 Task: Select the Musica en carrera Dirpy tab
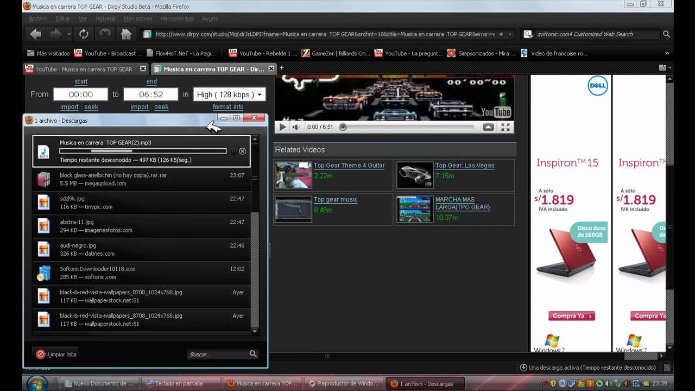213,69
